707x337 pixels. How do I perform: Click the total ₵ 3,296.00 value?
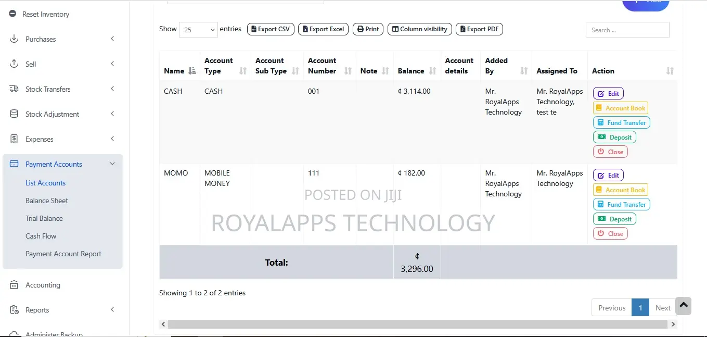(417, 263)
